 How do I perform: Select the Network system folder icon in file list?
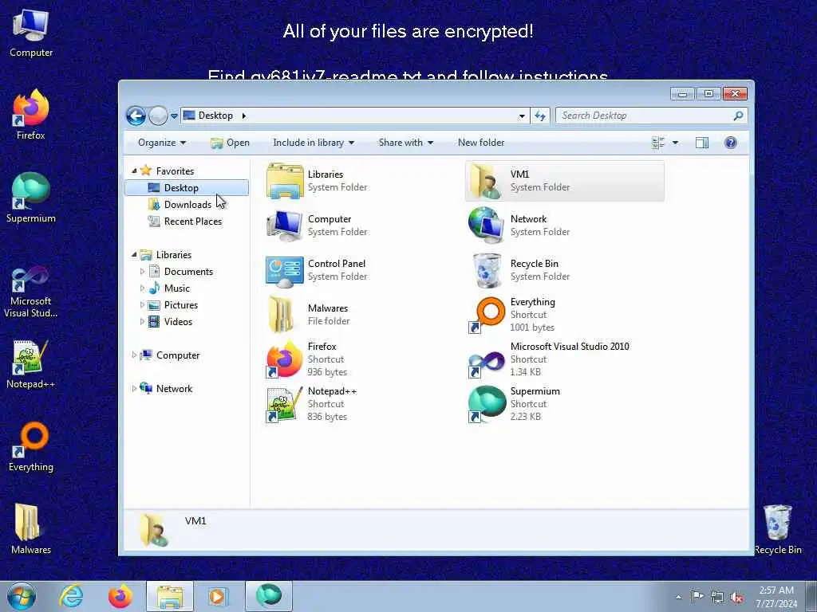(487, 226)
